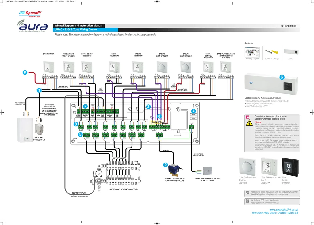Click the 'SUPPLIED CABLES' label
The height and width of the screenshot is (225, 314).
119,158
